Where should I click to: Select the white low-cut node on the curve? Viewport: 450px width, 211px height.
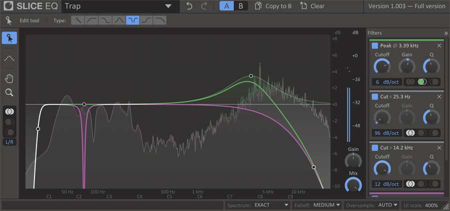(38, 129)
